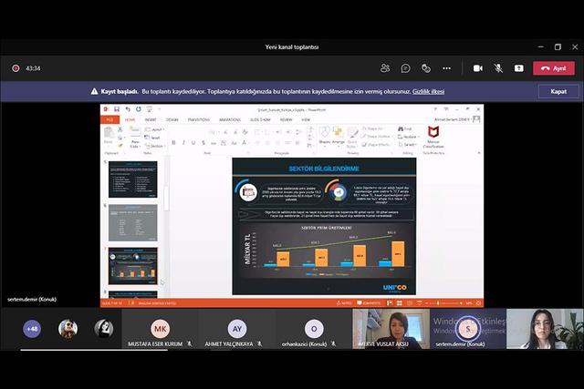
Task: Open the Gizlilik ilkesi link
Action: point(428,91)
